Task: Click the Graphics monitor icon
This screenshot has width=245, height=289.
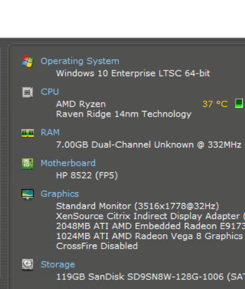Action: (x=28, y=194)
